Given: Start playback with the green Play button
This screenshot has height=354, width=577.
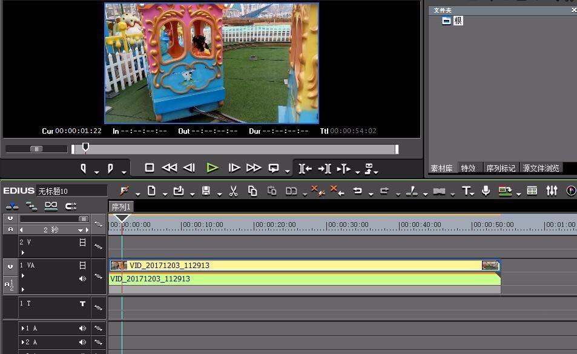Looking at the screenshot, I should (x=213, y=168).
